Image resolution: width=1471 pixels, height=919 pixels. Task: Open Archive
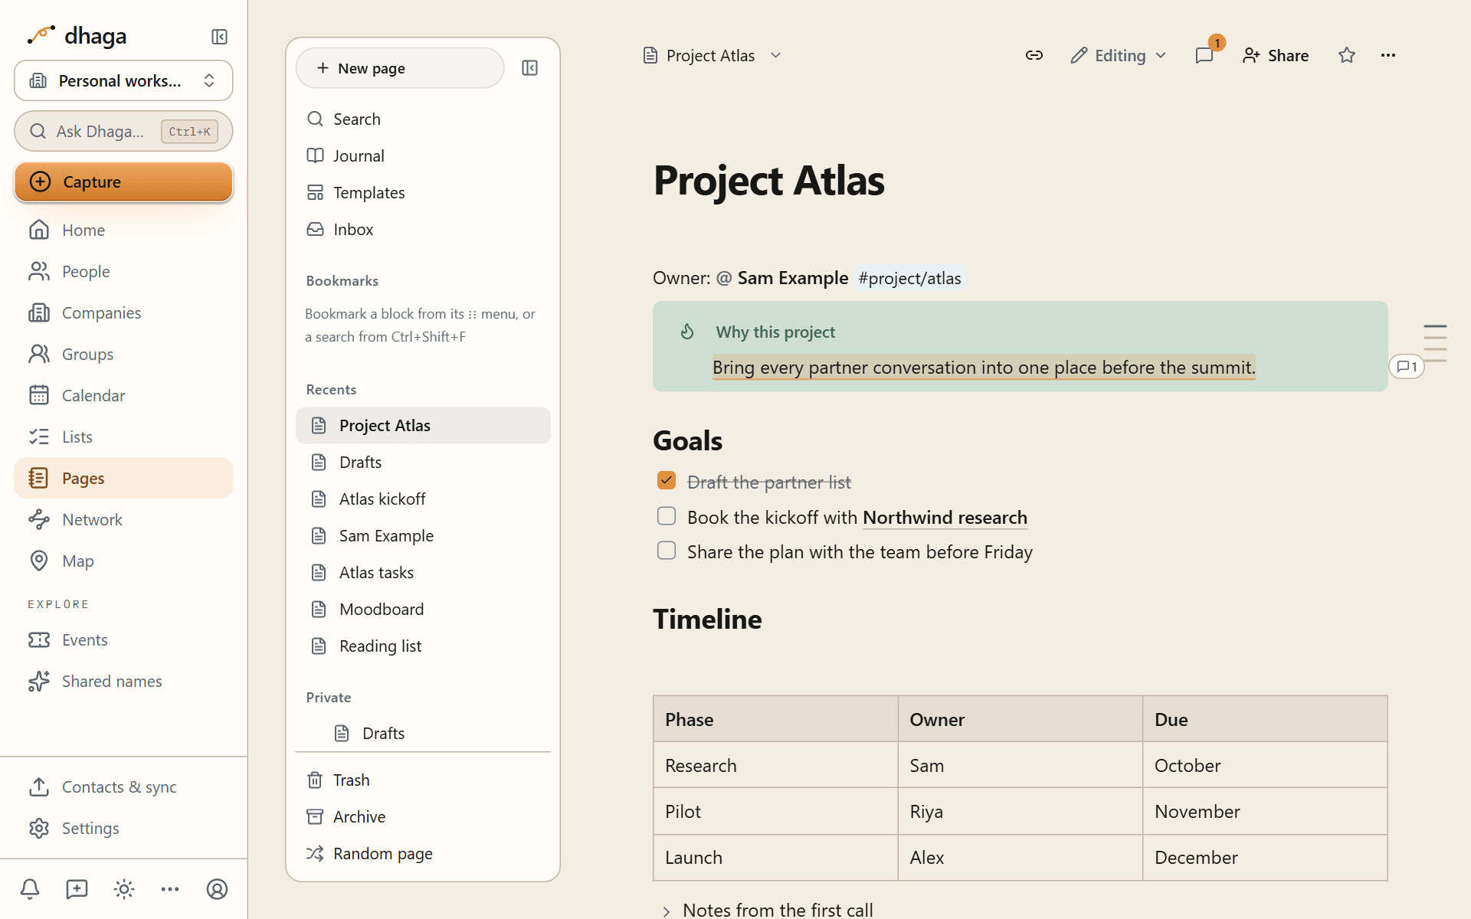coord(423,816)
